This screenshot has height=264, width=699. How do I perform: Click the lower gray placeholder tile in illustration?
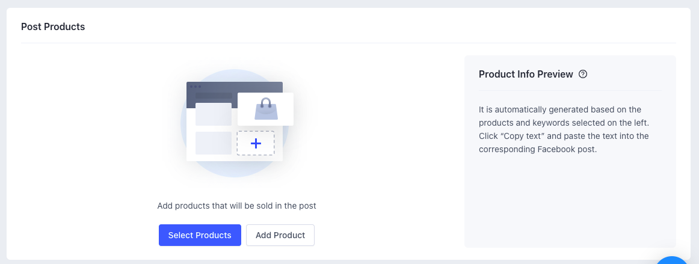click(x=213, y=143)
